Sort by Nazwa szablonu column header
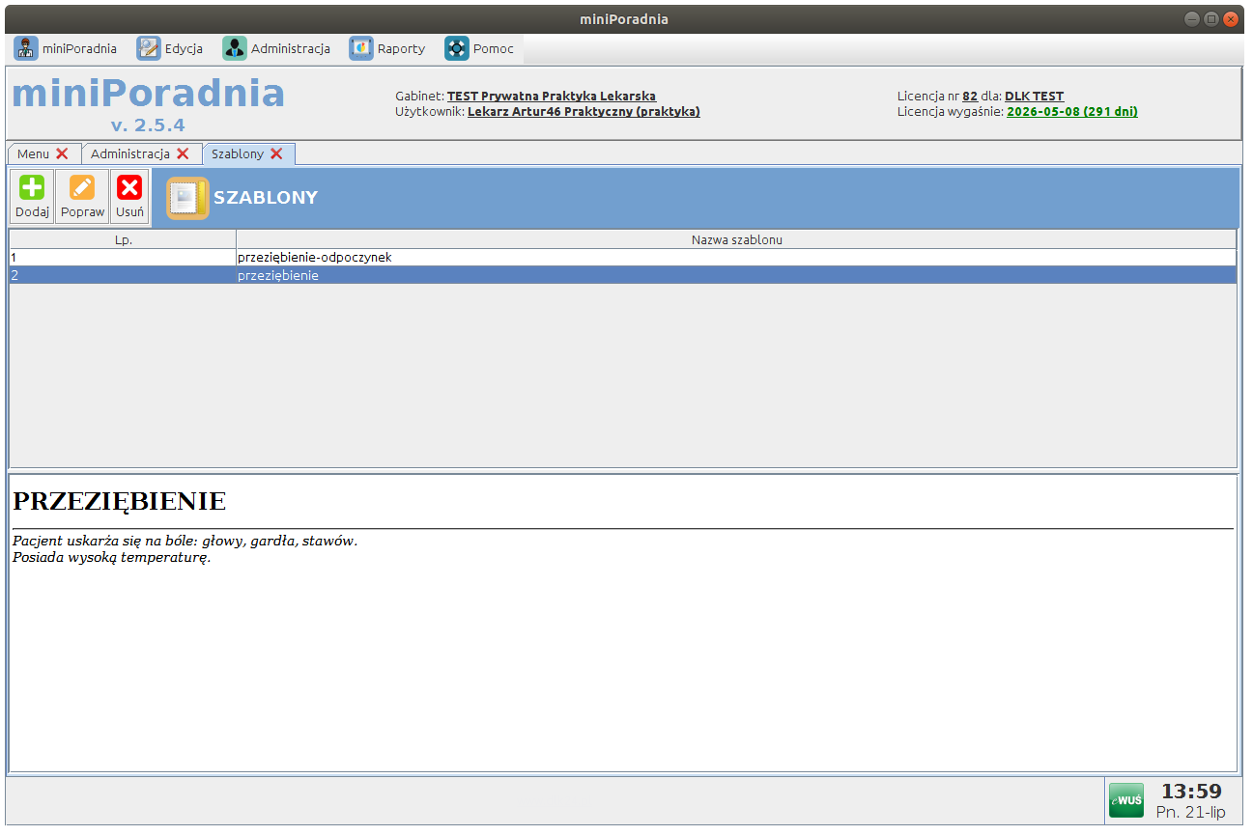The image size is (1253, 835). tap(736, 239)
